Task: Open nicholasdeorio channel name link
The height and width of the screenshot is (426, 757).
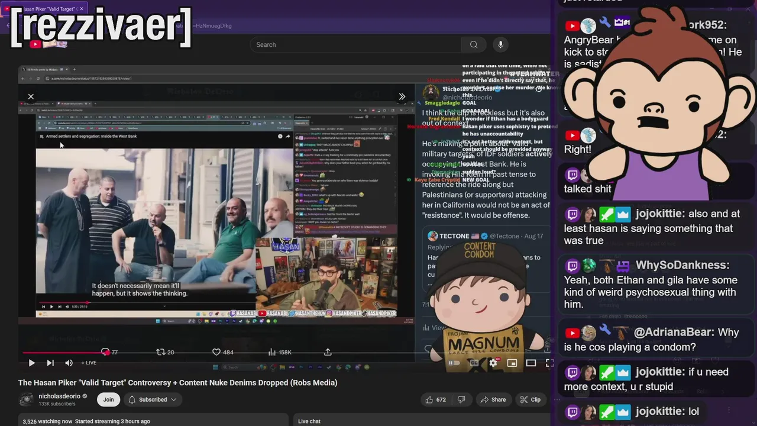Action: click(59, 396)
